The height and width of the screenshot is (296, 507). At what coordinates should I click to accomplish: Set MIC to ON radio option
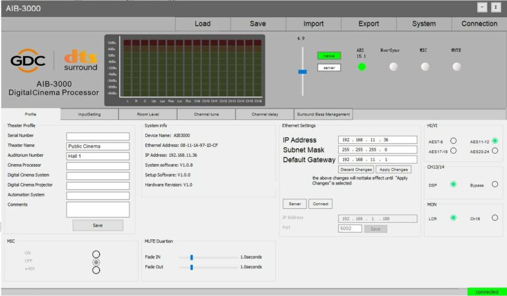coord(96,254)
